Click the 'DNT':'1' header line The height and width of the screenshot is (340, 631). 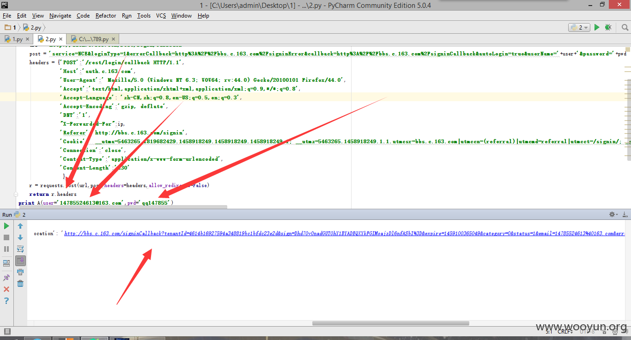tap(75, 115)
